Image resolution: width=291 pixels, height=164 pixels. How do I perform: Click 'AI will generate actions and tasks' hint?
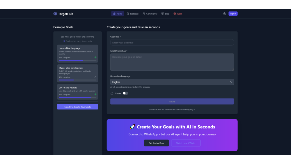130,87
